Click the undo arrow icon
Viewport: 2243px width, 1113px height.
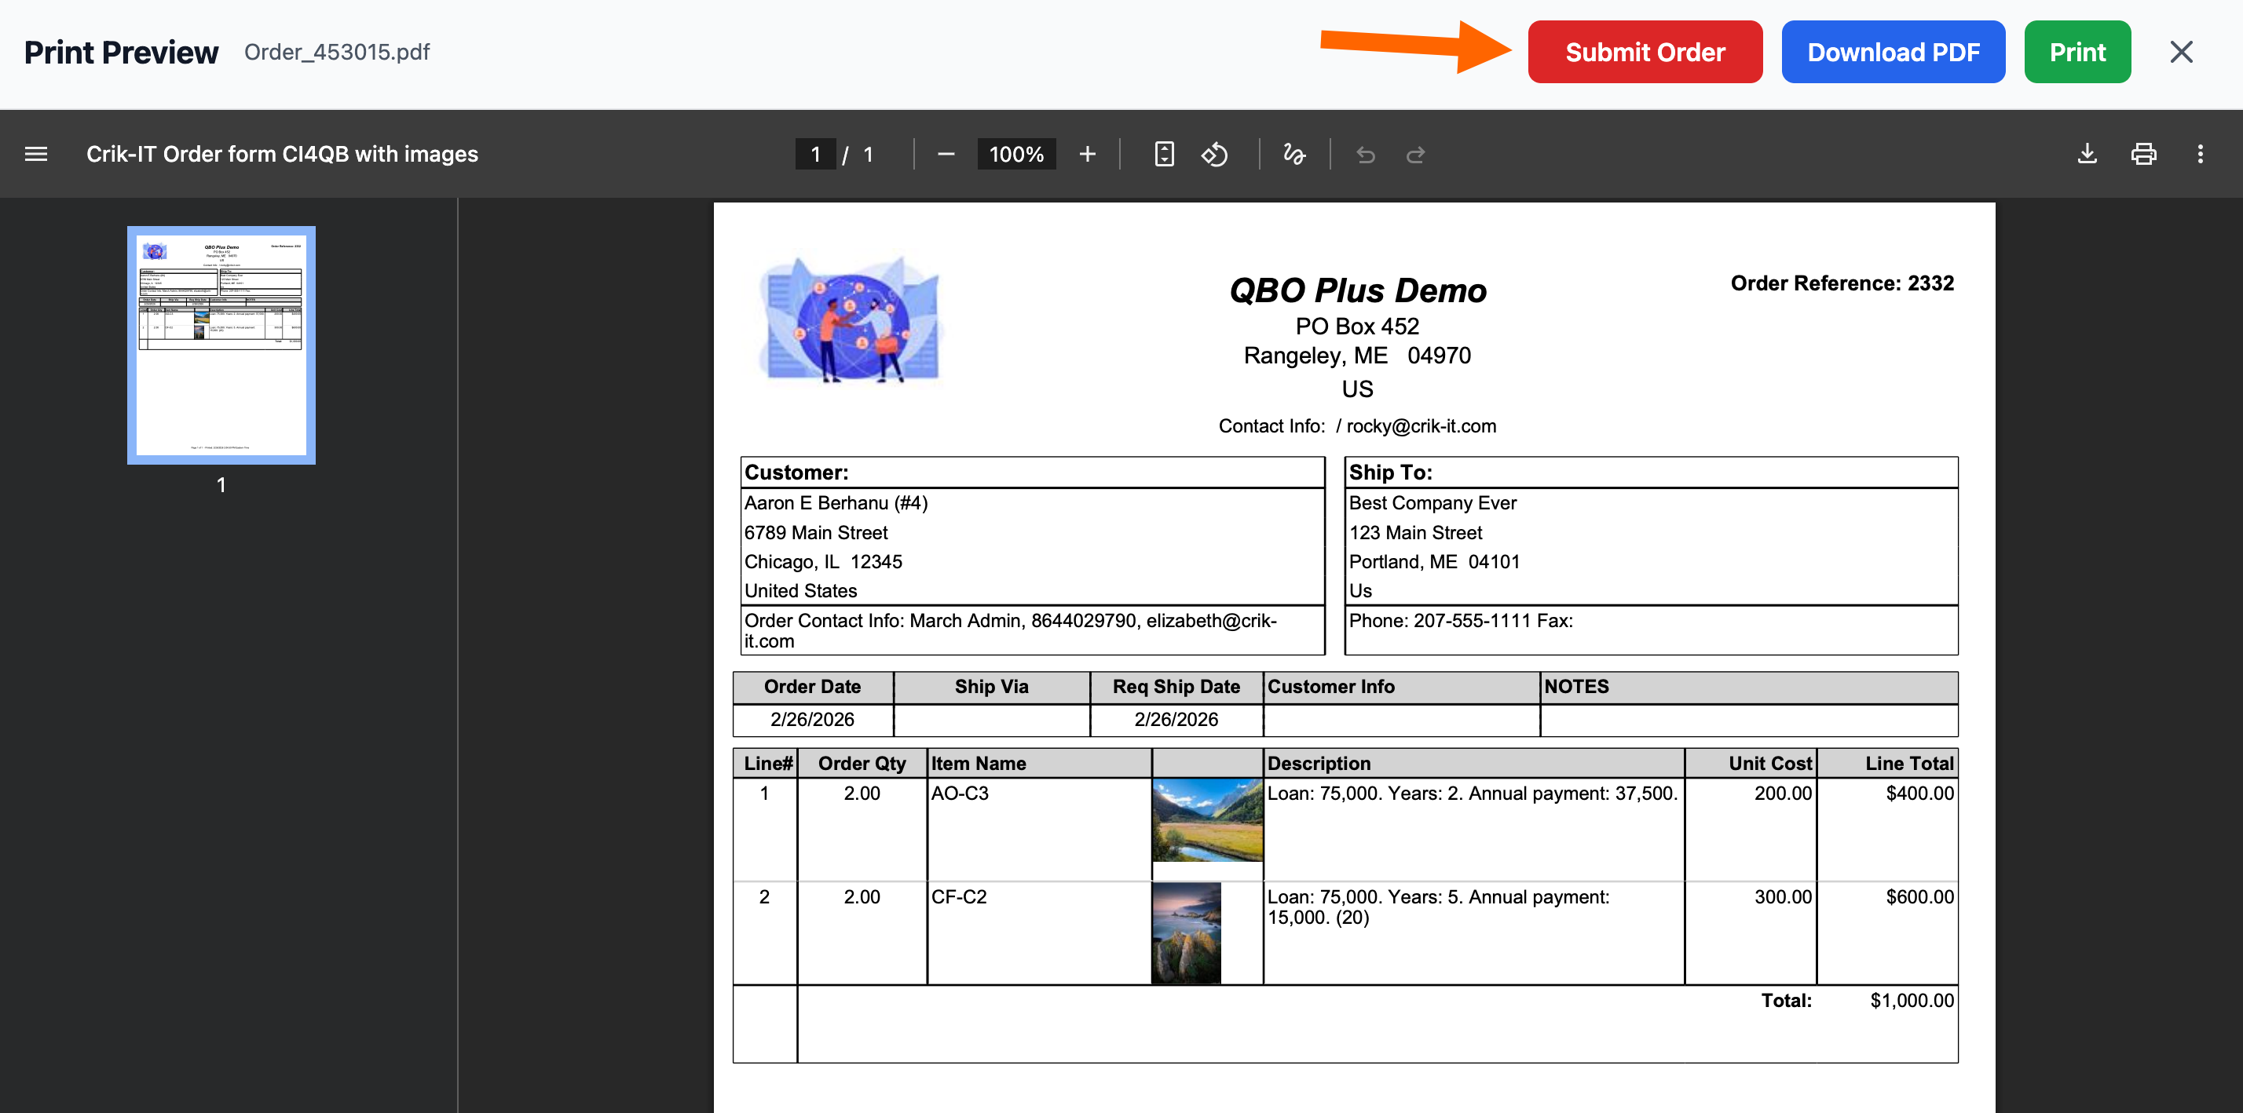click(x=1365, y=154)
